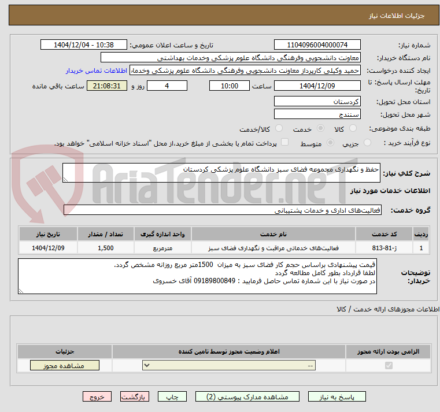The width and height of the screenshot is (440, 412).
Task: Click service code cell ژ-81-813
Action: (384, 248)
